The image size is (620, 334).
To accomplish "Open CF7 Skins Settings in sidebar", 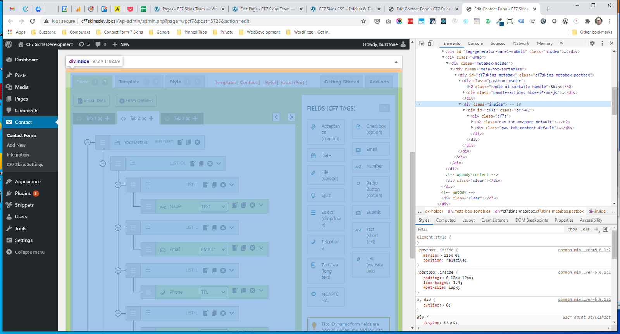I will (25, 164).
